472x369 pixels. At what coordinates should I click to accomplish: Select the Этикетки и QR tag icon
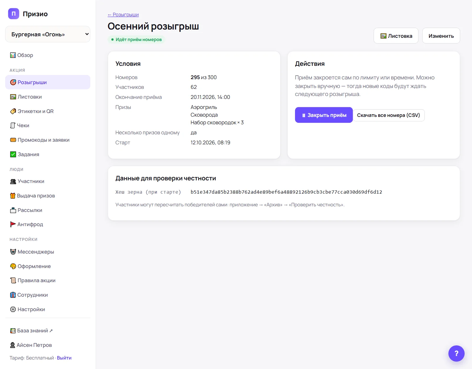tap(13, 111)
